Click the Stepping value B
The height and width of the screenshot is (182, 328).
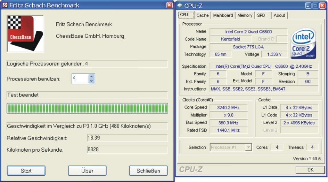[x=308, y=74]
